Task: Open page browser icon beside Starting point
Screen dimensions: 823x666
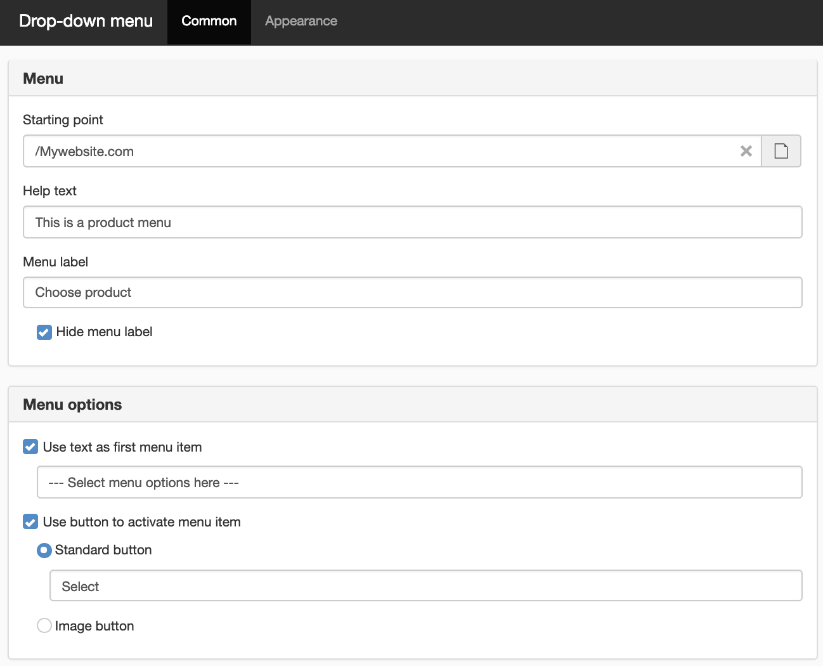Action: pos(781,151)
